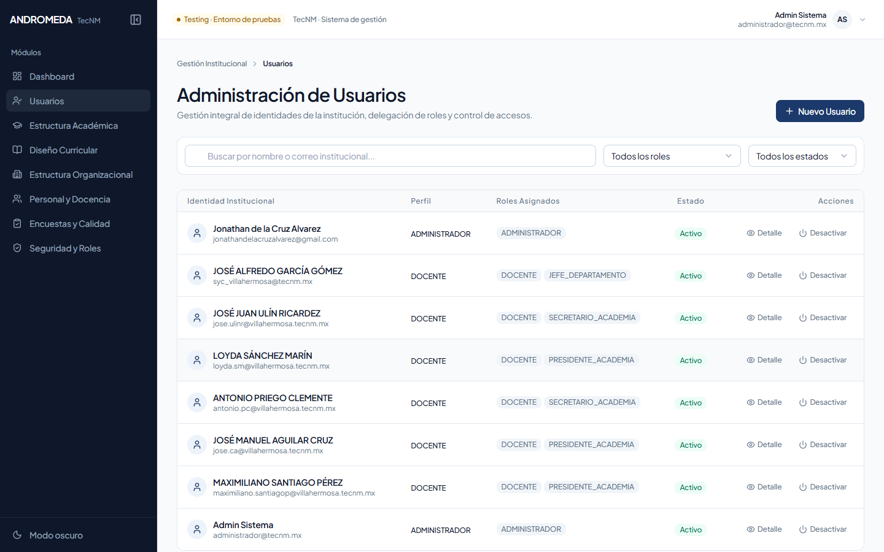This screenshot has height=552, width=884.
Task: Collapse the sidebar panel icon
Action: point(136,20)
